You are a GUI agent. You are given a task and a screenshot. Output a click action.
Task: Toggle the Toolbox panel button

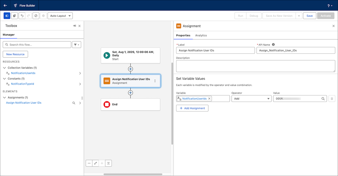[7, 16]
